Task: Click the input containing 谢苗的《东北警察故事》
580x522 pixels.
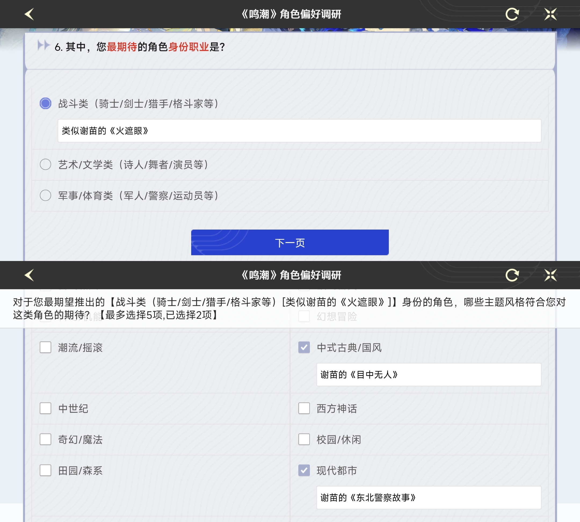Action: click(x=429, y=498)
